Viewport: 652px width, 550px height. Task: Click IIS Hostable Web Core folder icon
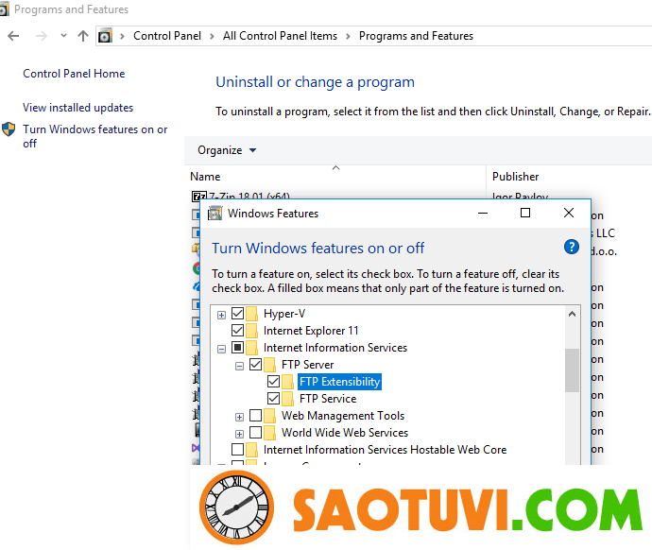[x=251, y=450]
